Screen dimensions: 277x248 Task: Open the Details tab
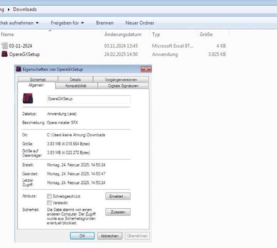tap(75, 80)
